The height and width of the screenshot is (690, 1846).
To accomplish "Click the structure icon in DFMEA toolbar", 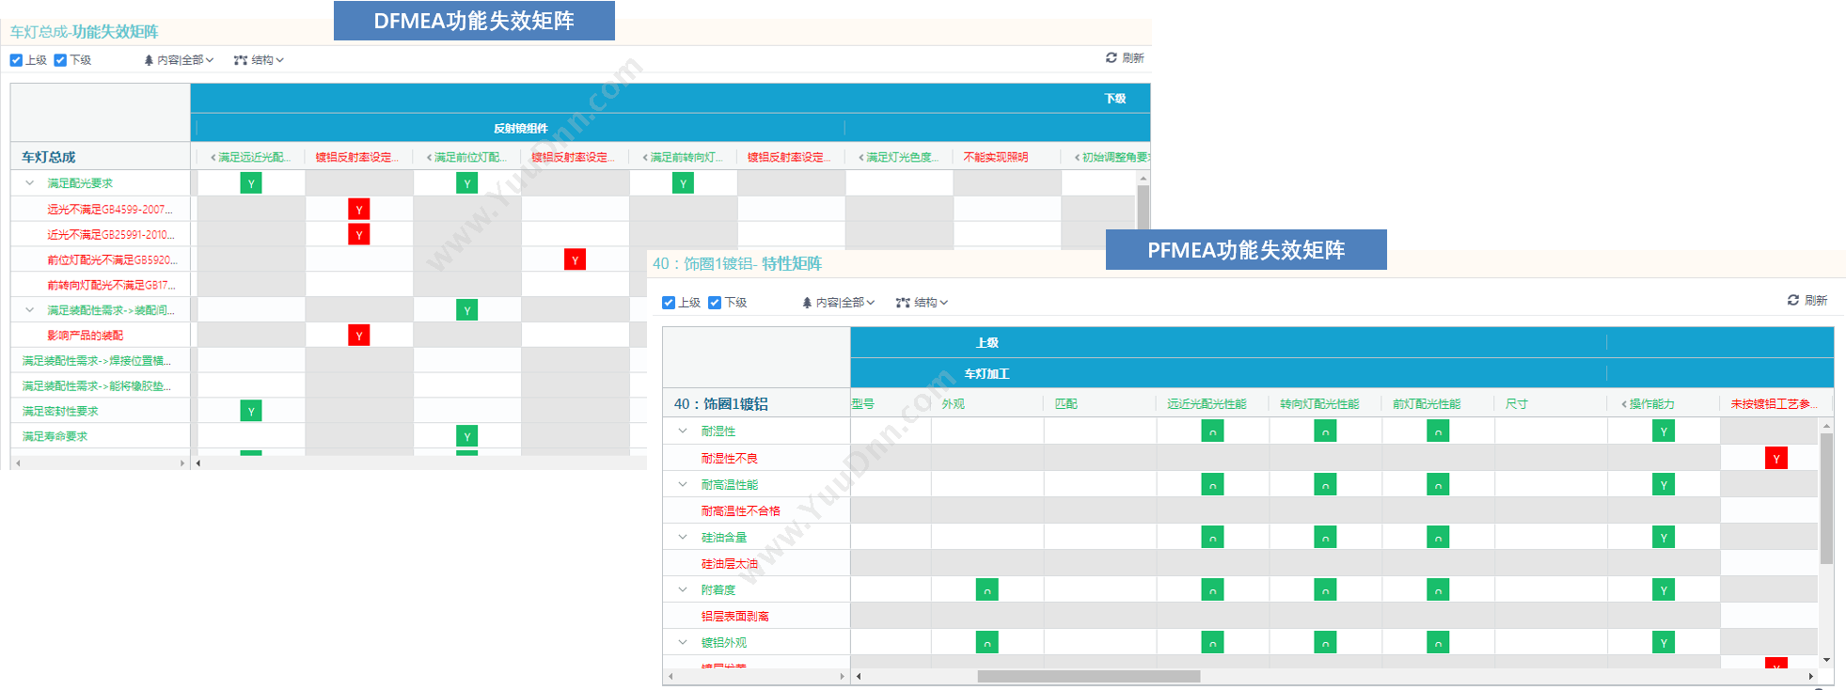I will (x=241, y=60).
